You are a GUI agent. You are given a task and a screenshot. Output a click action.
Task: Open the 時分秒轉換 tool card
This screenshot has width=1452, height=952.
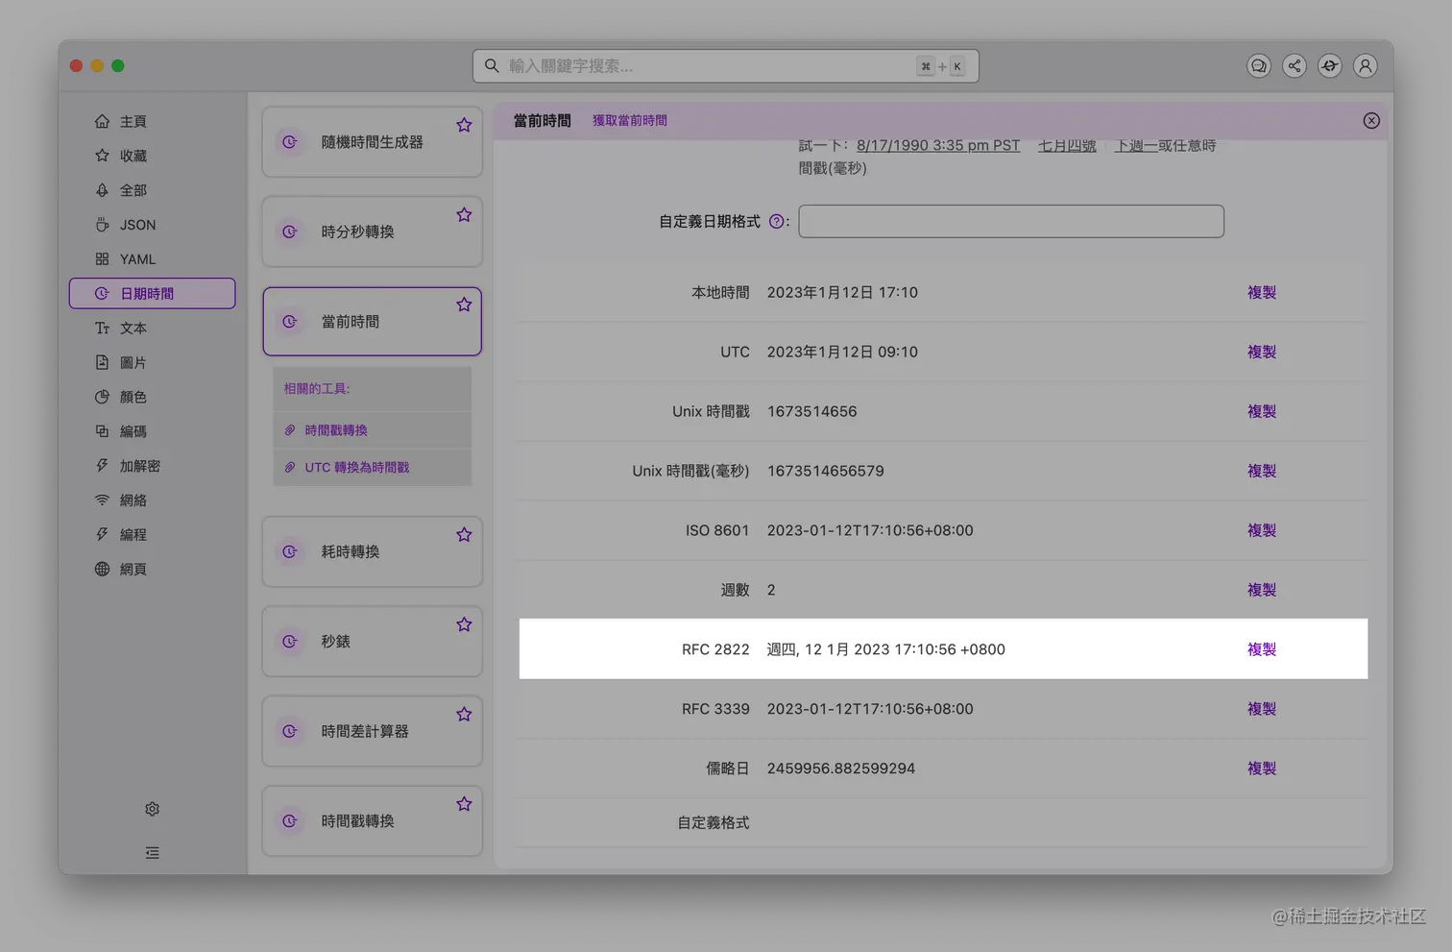(x=372, y=232)
